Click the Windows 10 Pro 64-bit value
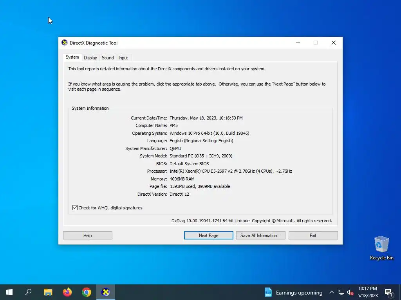Image resolution: width=401 pixels, height=300 pixels. pos(209,133)
